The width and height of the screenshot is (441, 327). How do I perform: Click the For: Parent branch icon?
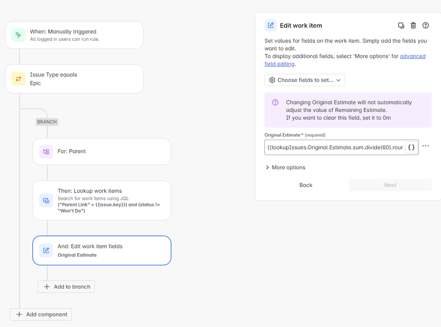[46, 152]
